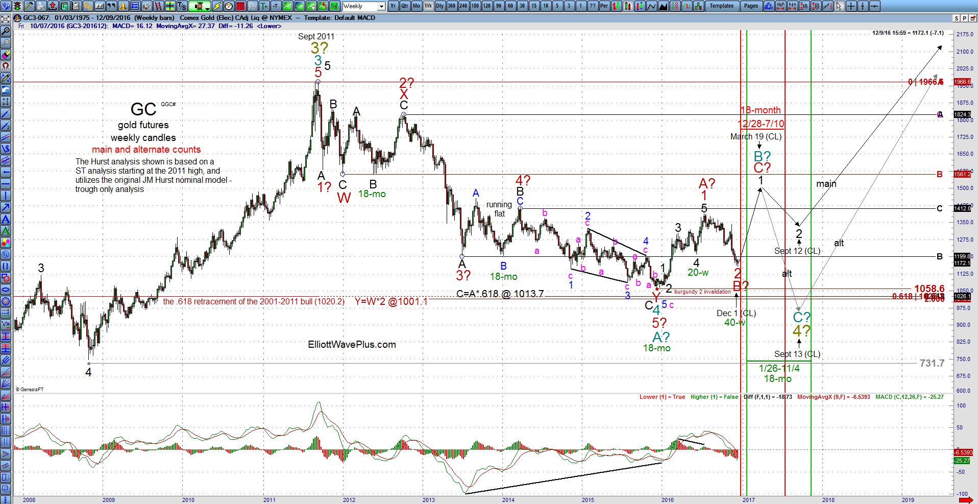
Task: Select the zoom-in magnifier tool
Action: tap(6, 31)
